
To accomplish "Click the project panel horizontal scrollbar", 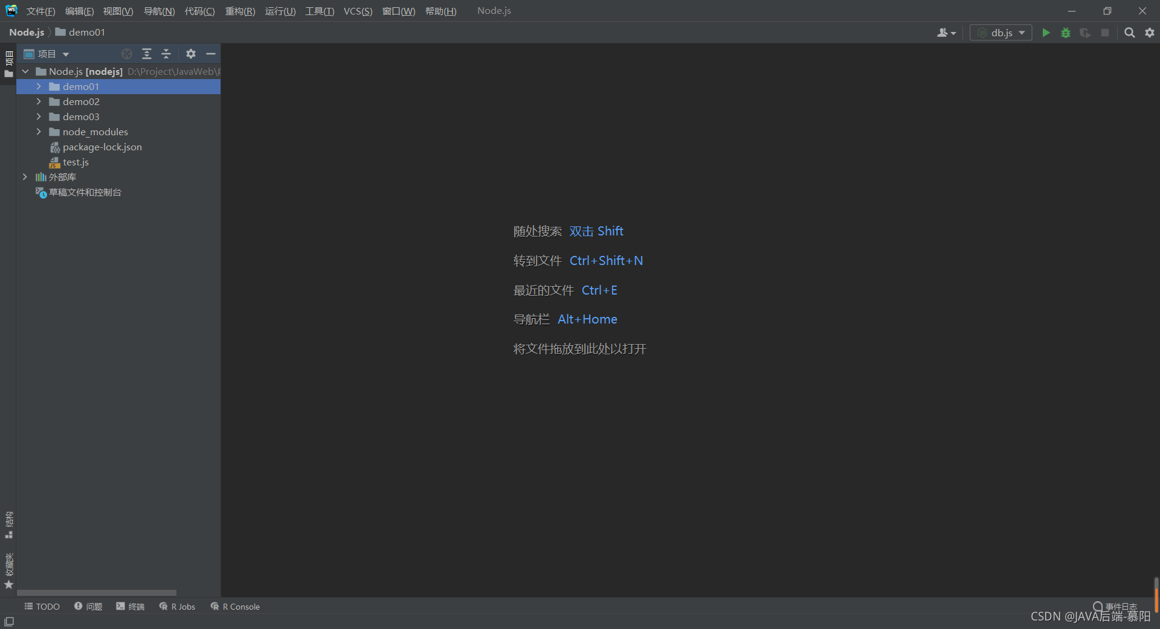I will [x=97, y=593].
